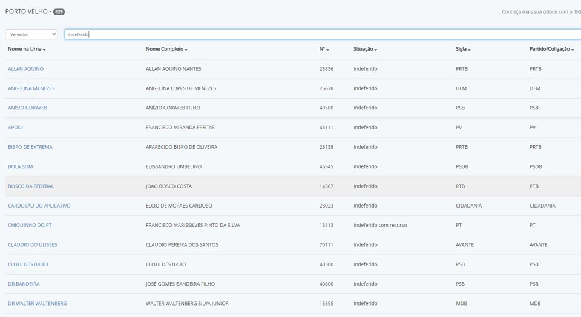This screenshot has height=317, width=581.
Task: Sort by the Nome na Urna column
Action: point(27,49)
